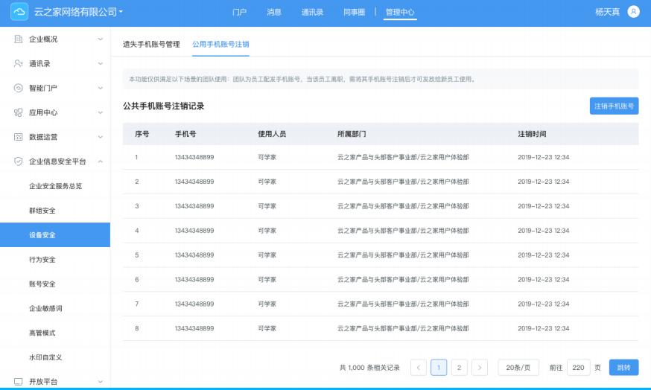Open 门户 in the top navigation
This screenshot has height=390, width=651.
point(239,12)
